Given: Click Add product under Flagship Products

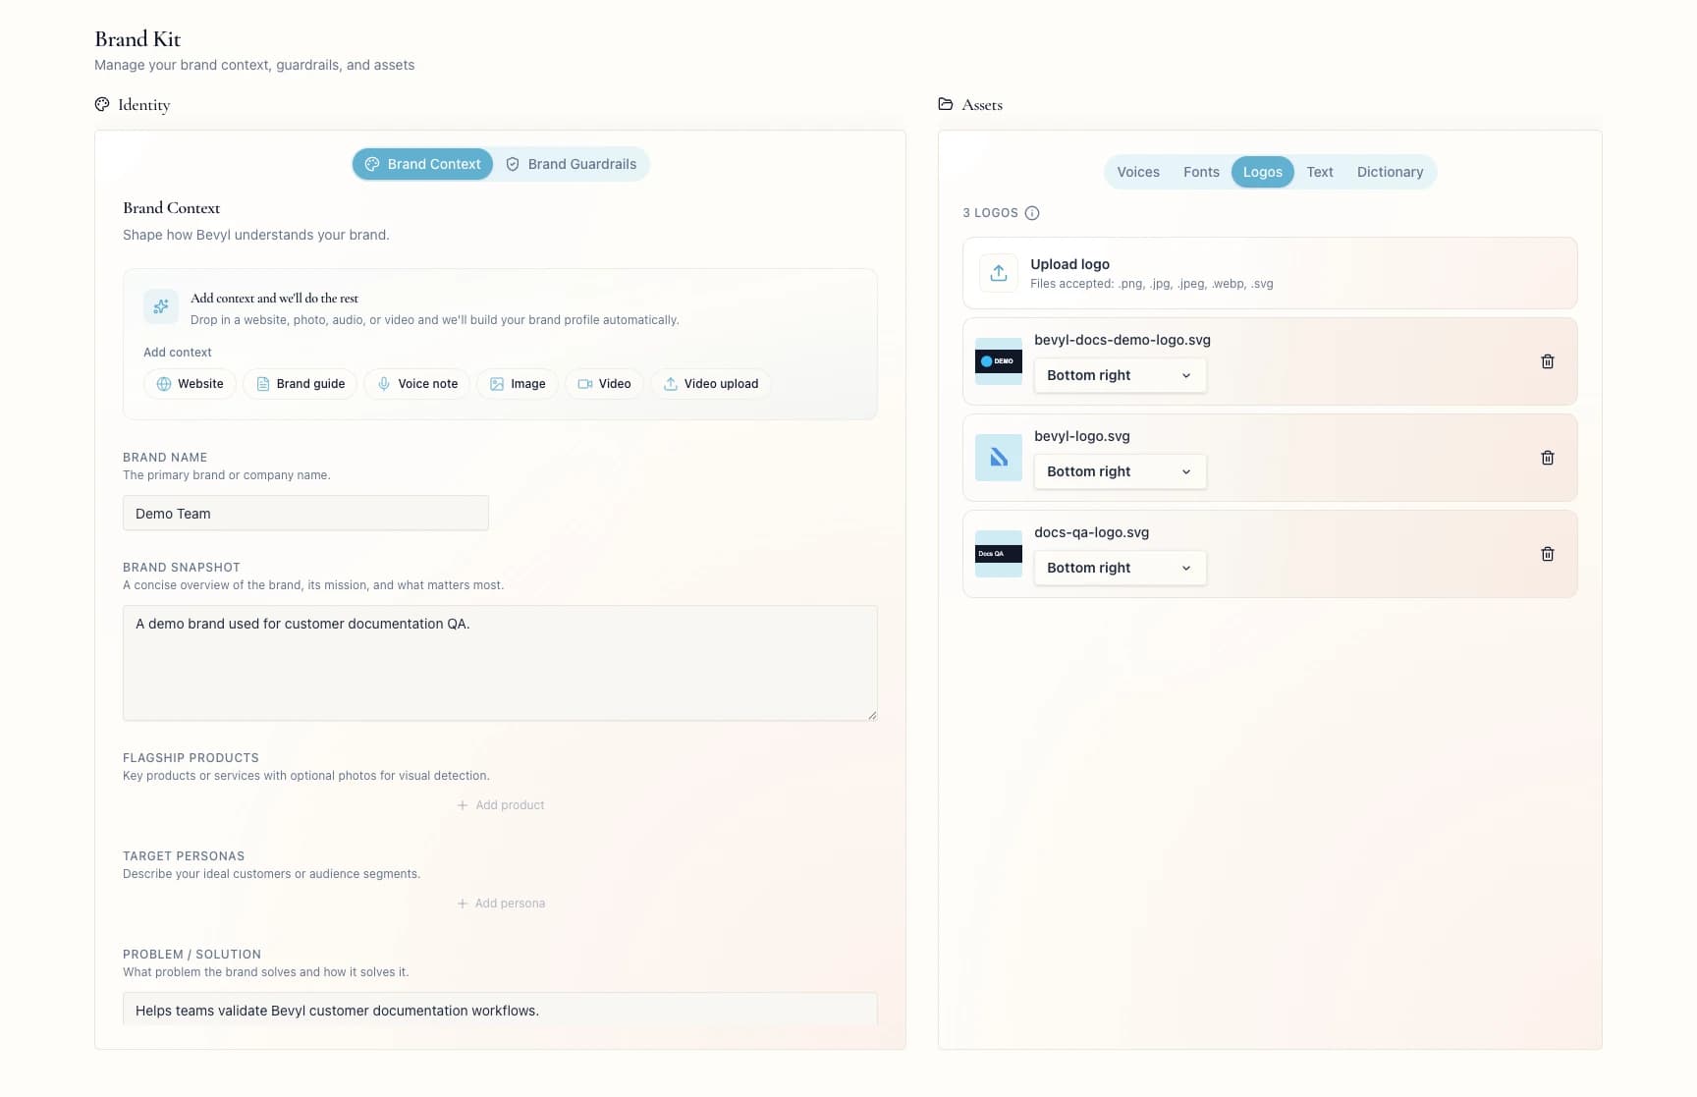Looking at the screenshot, I should pos(501,805).
